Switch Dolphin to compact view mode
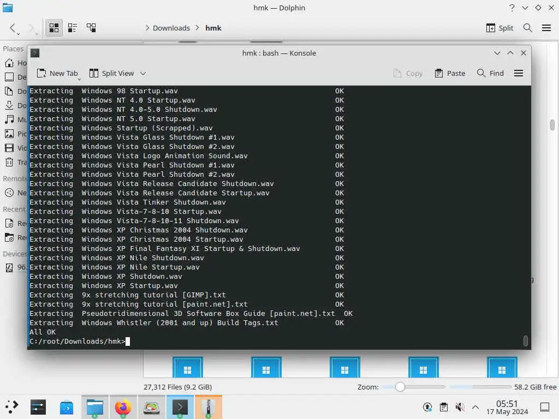The image size is (559, 419). (73, 28)
